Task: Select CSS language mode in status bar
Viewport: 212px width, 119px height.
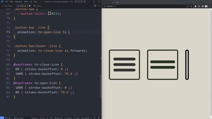Action: pos(51,118)
